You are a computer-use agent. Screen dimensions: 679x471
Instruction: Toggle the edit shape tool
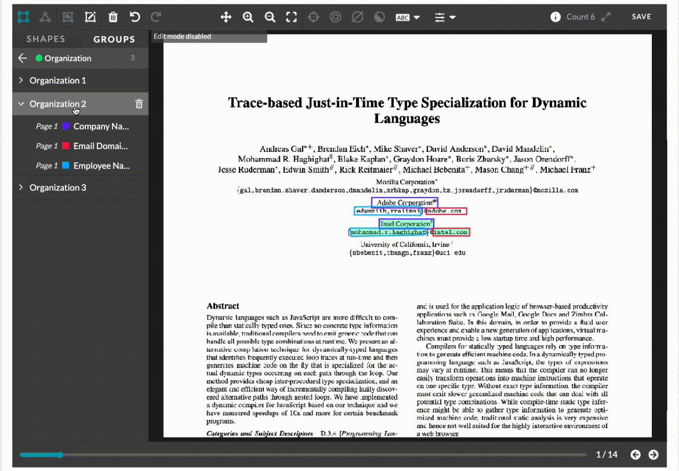[x=91, y=17]
